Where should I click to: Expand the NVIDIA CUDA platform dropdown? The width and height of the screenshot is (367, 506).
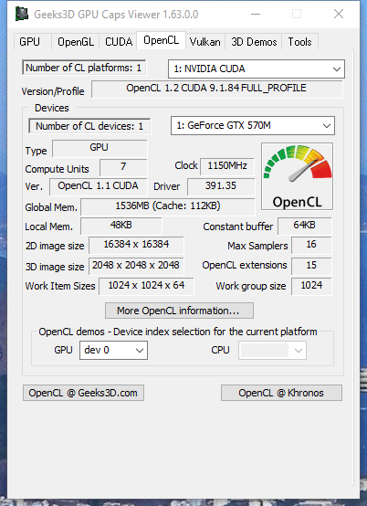257,69
